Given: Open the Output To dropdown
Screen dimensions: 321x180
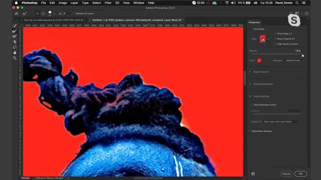Looking at the screenshot, I should 281,121.
